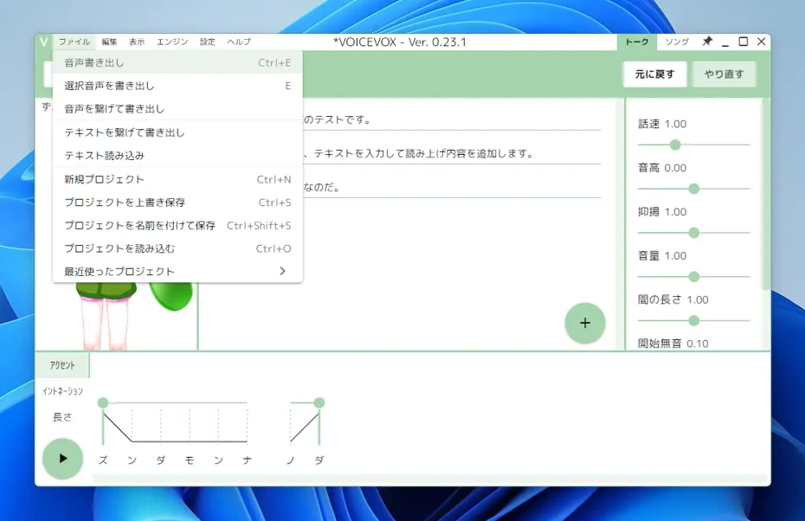805x521 pixels.
Task: Open the 設定 menu
Action: [x=208, y=42]
